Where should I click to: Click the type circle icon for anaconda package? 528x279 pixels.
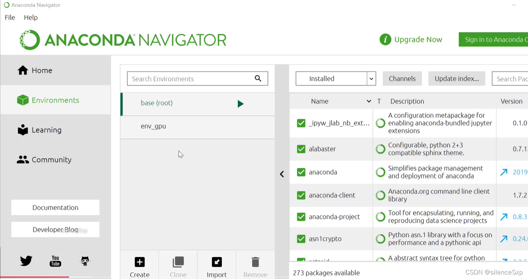click(380, 172)
